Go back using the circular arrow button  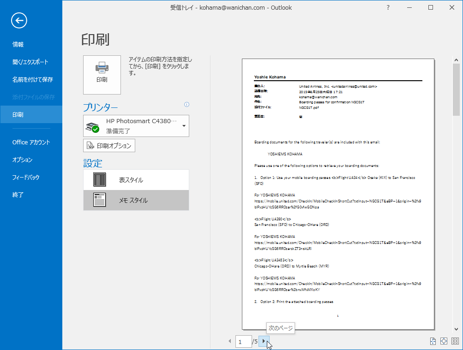click(19, 20)
